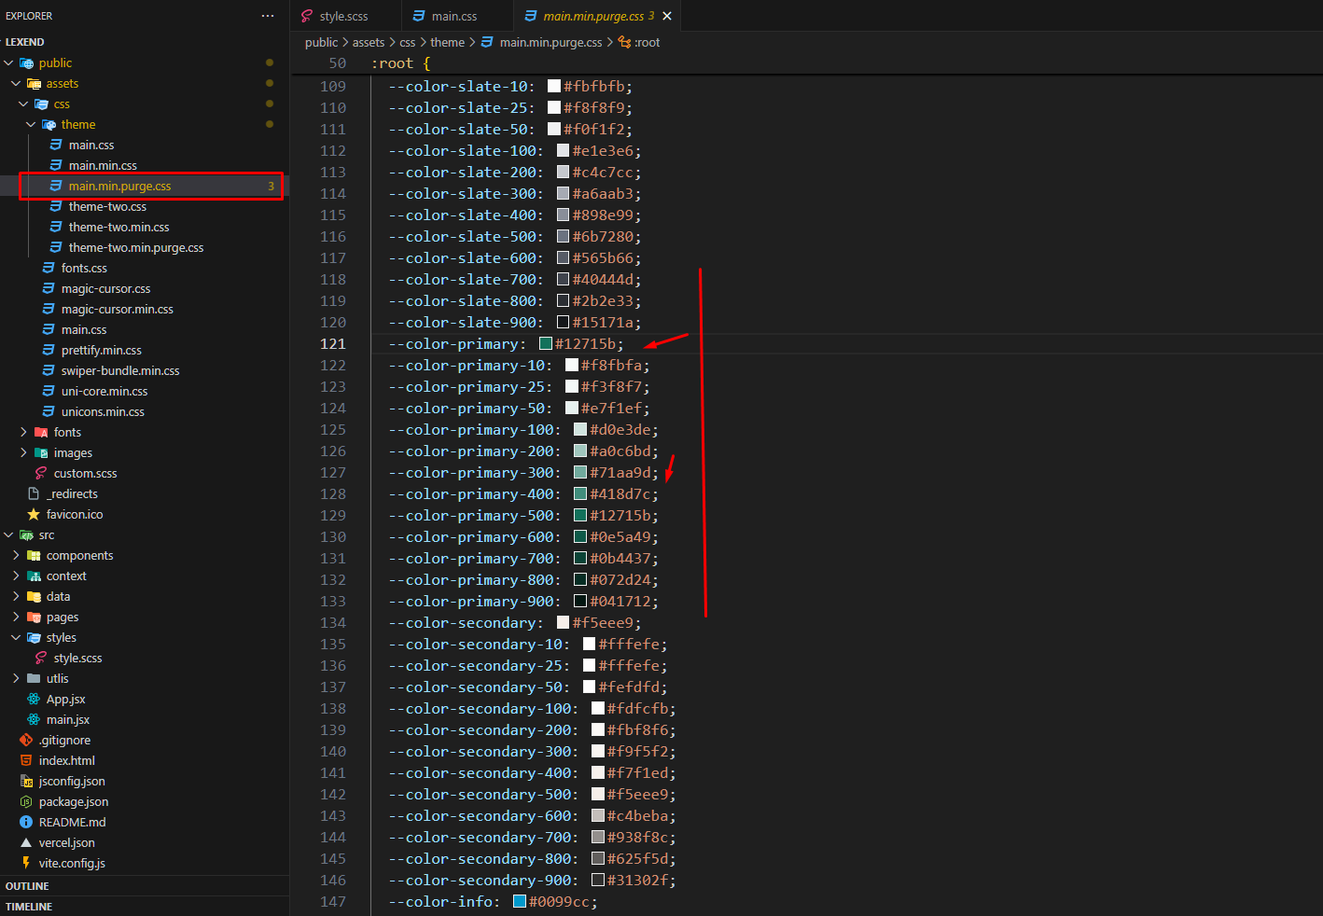
Task: Click the :root symbol icon in the breadcrumb
Action: click(x=625, y=42)
